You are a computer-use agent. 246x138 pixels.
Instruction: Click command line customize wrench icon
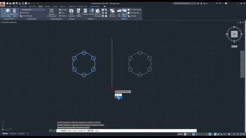point(55,131)
